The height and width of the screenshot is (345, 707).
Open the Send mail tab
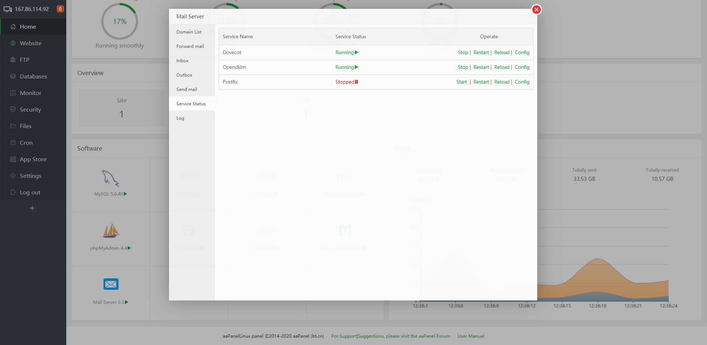pyautogui.click(x=187, y=89)
